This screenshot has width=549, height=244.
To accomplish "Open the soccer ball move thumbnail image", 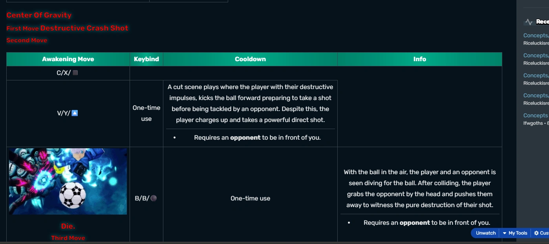I will [68, 181].
